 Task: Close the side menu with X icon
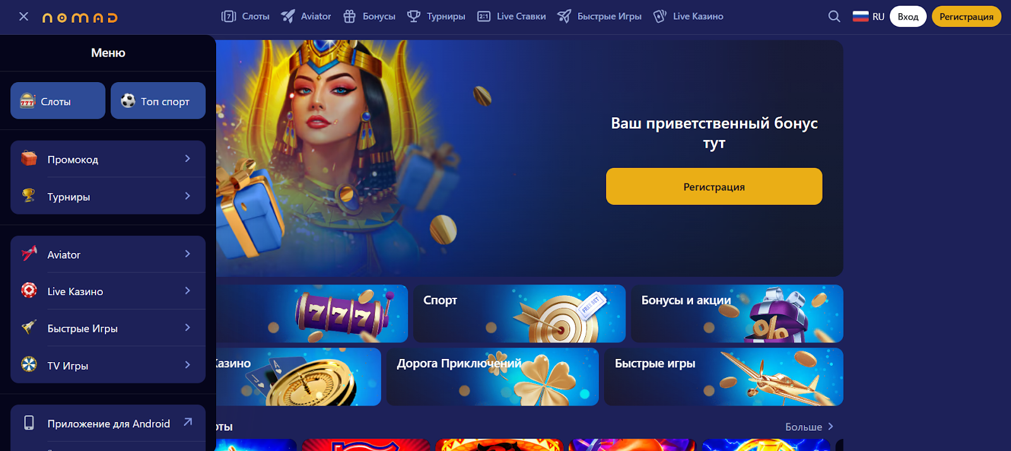(23, 16)
